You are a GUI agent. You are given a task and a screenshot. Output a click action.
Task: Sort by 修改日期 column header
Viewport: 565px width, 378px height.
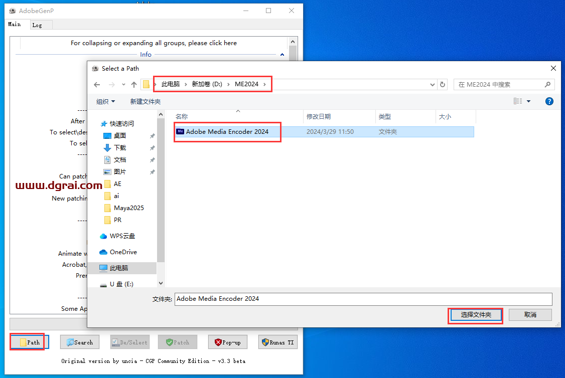pyautogui.click(x=339, y=116)
